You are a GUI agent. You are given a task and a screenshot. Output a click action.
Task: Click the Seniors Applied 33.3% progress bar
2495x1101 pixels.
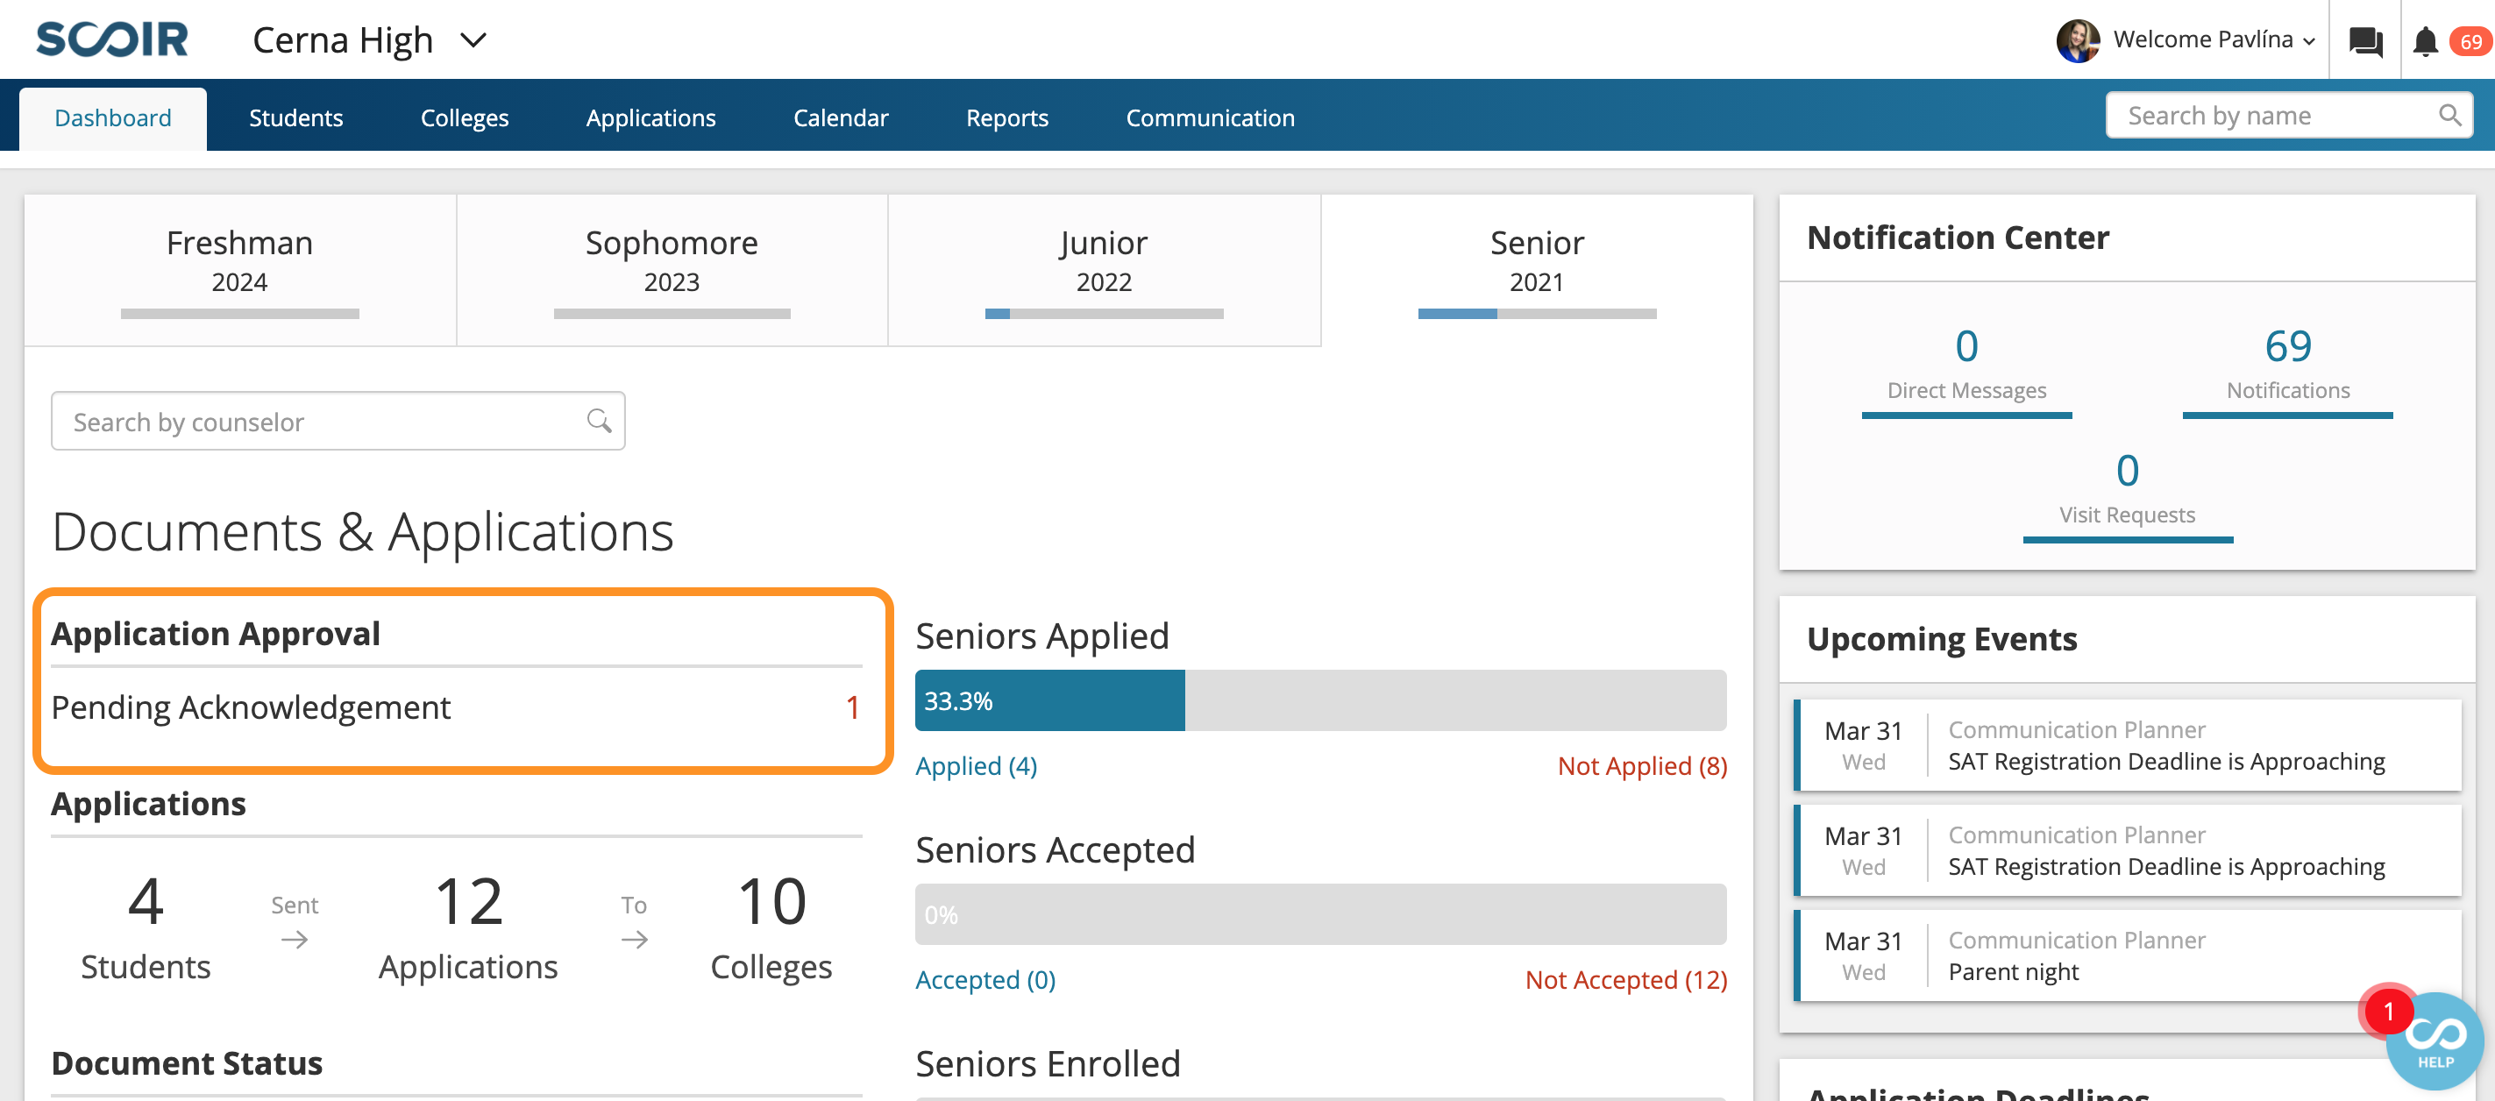click(1320, 700)
